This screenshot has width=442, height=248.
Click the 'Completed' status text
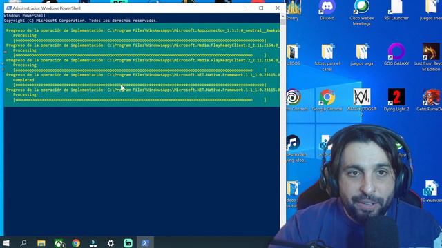click(23, 80)
